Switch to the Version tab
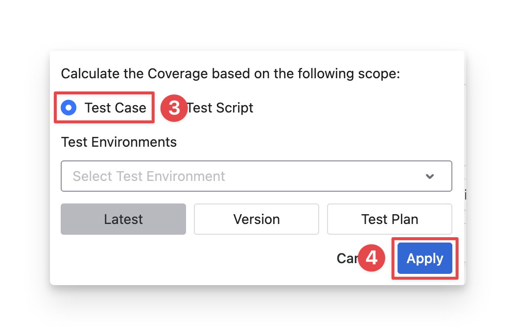516x335 pixels. pyautogui.click(x=256, y=219)
